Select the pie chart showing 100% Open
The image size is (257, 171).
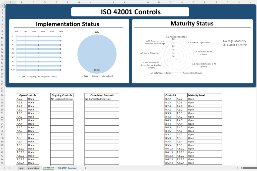point(97,53)
